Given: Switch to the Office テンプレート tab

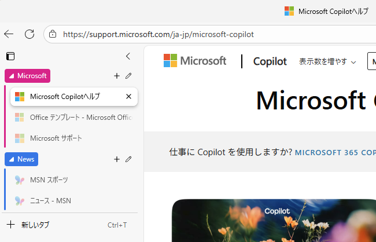Looking at the screenshot, I should [x=74, y=118].
